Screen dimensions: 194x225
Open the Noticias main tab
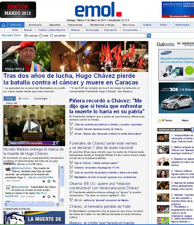coord(16,25)
